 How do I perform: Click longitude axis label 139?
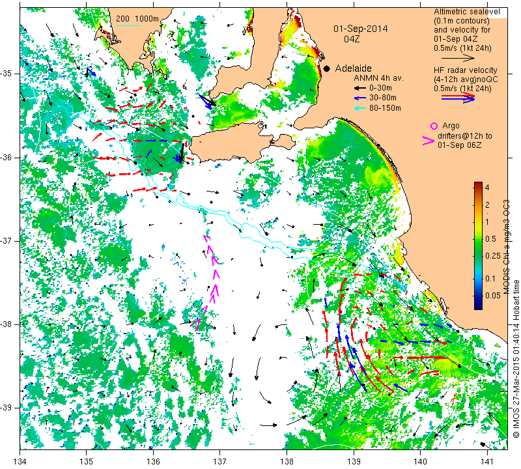[x=354, y=461]
